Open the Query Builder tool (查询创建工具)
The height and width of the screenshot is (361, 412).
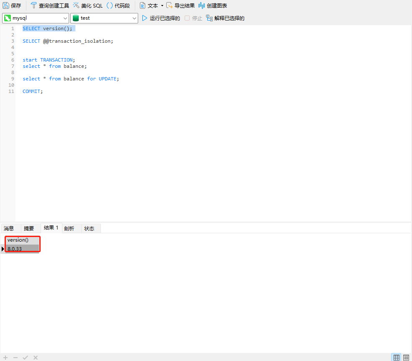[50, 5]
